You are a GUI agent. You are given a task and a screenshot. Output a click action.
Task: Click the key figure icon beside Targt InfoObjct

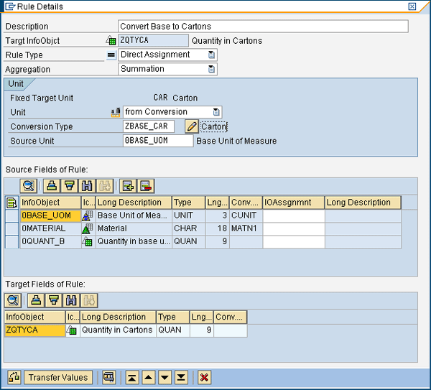pos(111,40)
